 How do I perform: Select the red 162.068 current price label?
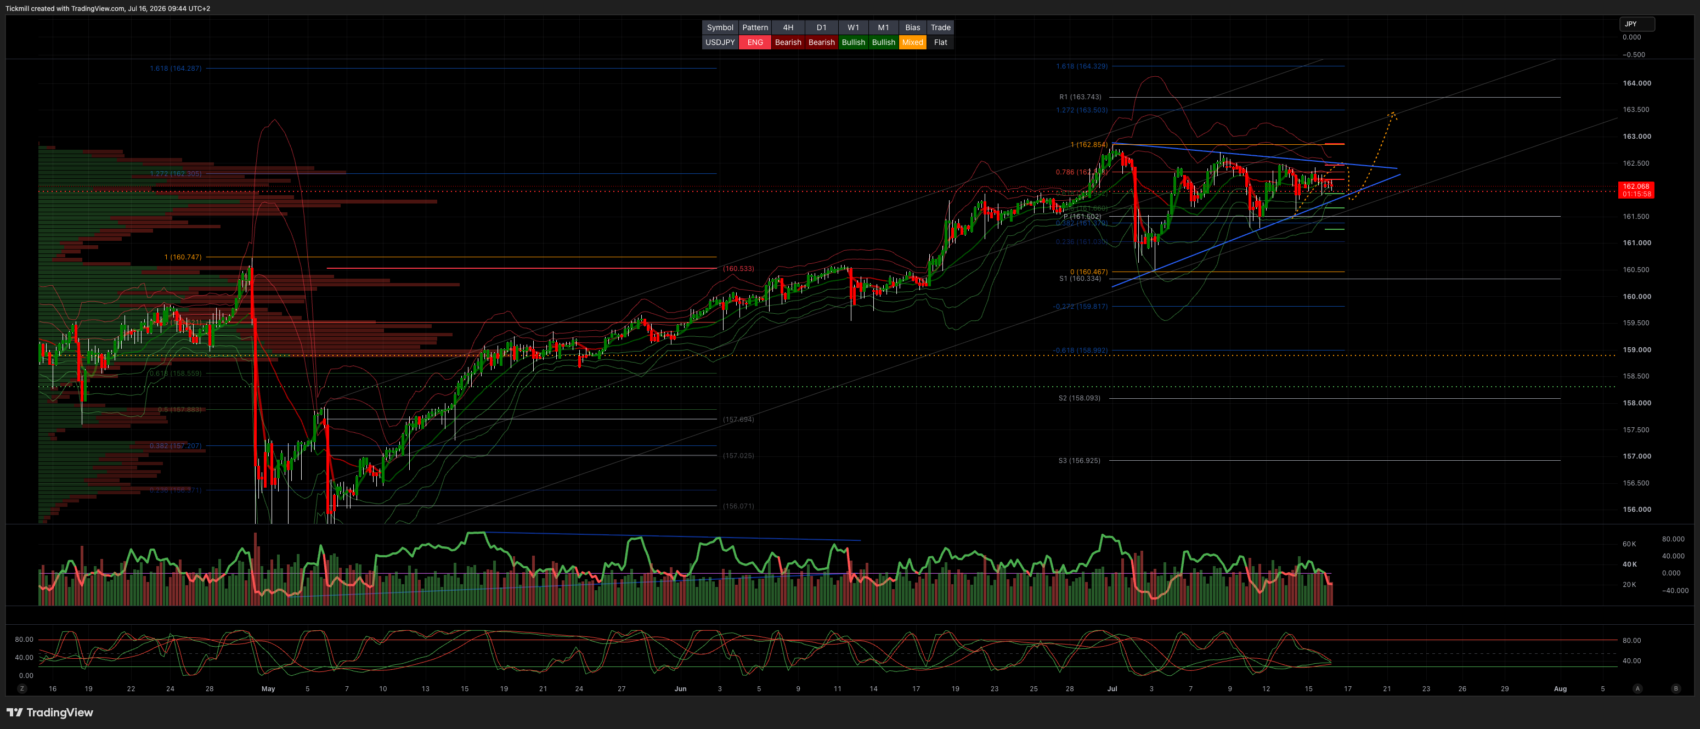1636,190
